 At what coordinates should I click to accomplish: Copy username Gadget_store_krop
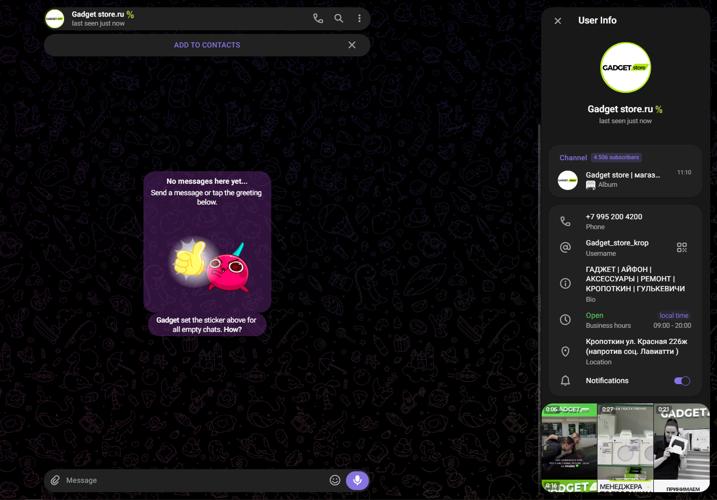(617, 243)
